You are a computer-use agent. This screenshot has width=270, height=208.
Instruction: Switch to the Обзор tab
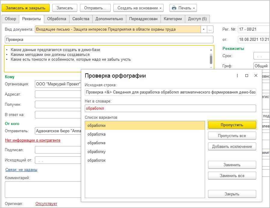11,19
